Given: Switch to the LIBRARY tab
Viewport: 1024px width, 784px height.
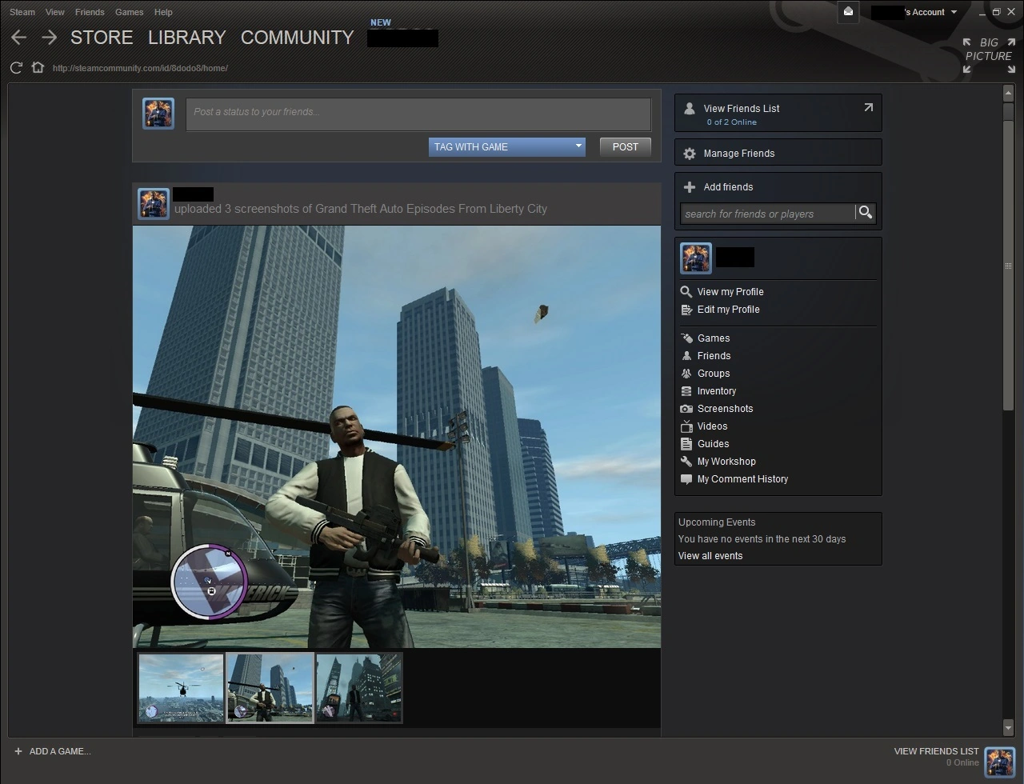Looking at the screenshot, I should [187, 38].
